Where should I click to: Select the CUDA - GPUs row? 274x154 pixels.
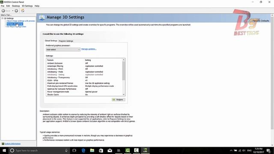tap(84, 80)
